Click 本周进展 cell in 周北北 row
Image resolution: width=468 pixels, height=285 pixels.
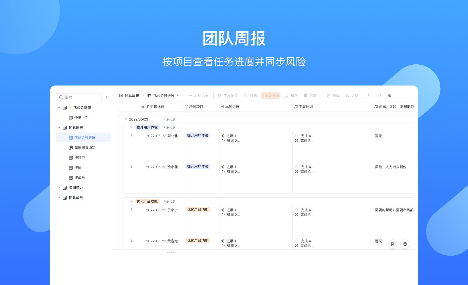[x=256, y=146]
